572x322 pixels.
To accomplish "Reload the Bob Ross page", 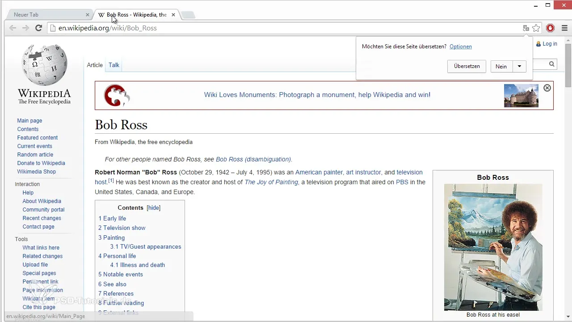I will click(39, 28).
